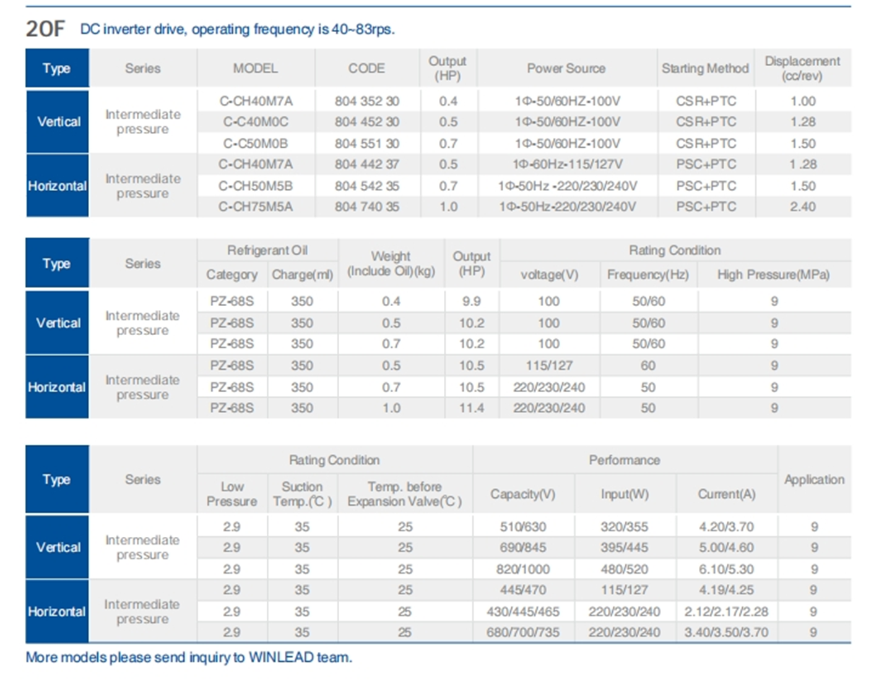The height and width of the screenshot is (684, 879).
Task: Select the Frequency(Hz) column header
Action: pyautogui.click(x=647, y=275)
